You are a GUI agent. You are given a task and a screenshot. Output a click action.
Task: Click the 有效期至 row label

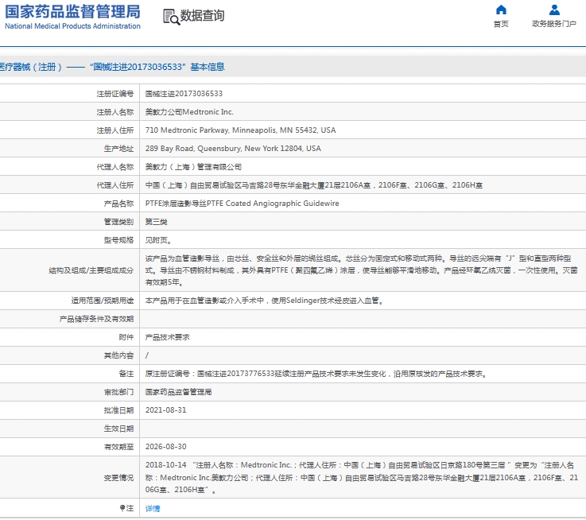[118, 447]
